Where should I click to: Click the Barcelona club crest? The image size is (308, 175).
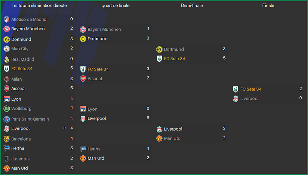pyautogui.click(x=7, y=139)
